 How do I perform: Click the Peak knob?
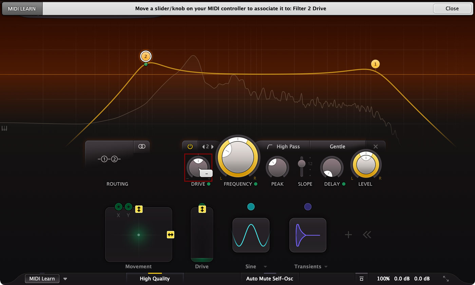pos(278,167)
